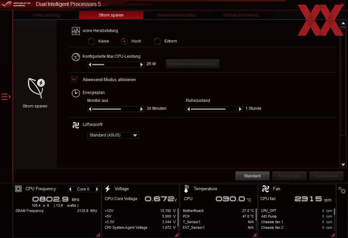The image size is (348, 238).
Task: Click the Max CPU-Leistung gauge icon
Action: pyautogui.click(x=76, y=57)
